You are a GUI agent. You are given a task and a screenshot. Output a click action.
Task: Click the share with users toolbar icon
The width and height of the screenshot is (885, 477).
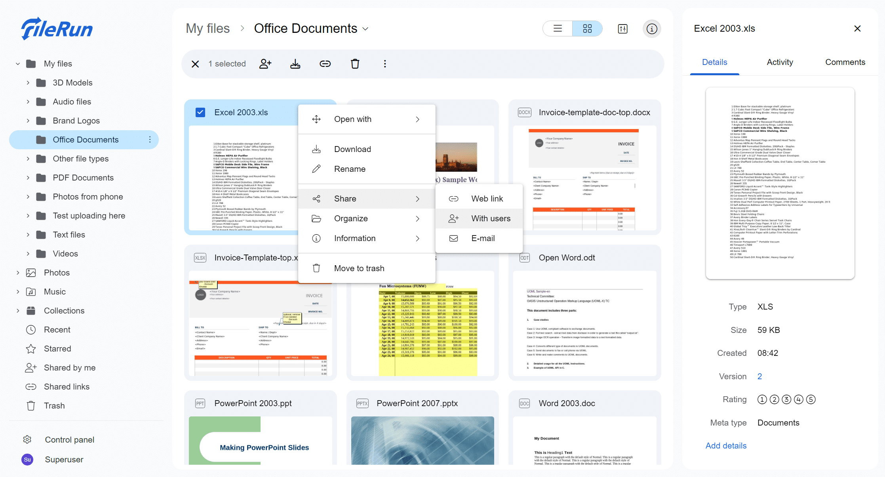[x=265, y=64]
